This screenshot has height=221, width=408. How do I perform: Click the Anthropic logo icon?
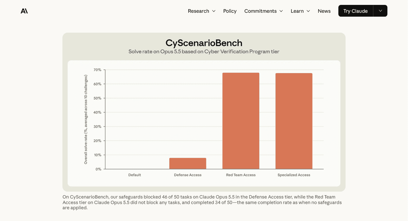click(24, 11)
